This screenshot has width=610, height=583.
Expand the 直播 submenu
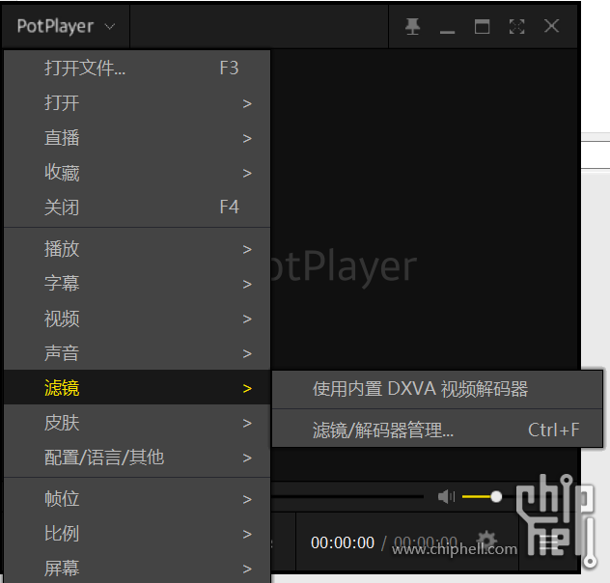(137, 138)
